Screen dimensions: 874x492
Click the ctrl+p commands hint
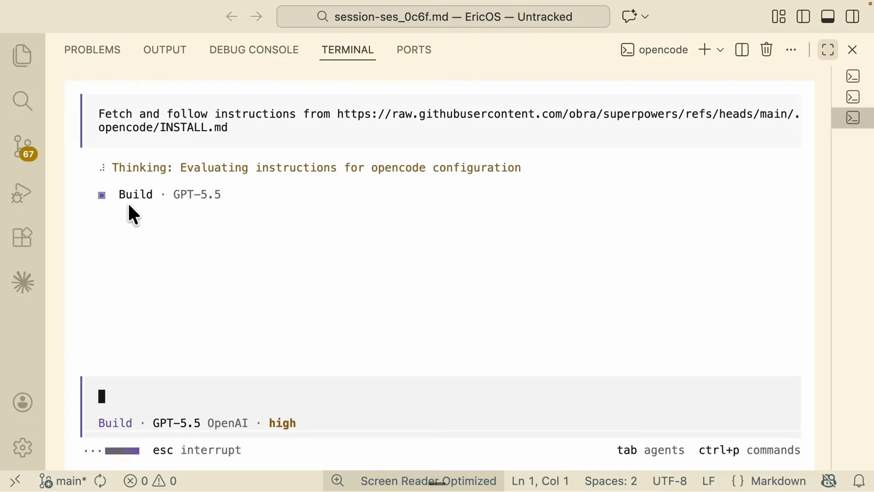point(749,450)
